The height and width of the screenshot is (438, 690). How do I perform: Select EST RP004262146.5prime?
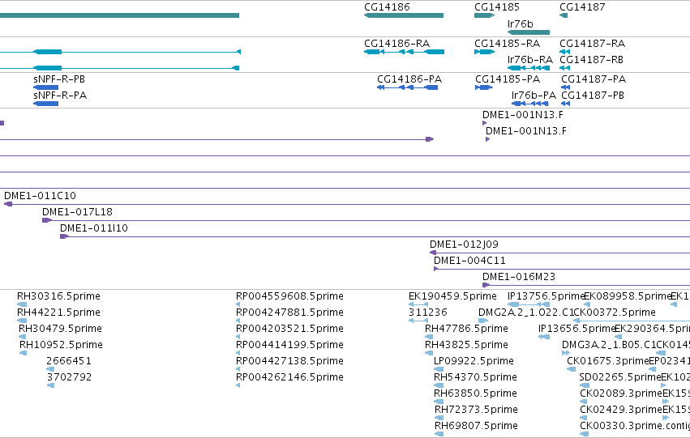coord(289,377)
